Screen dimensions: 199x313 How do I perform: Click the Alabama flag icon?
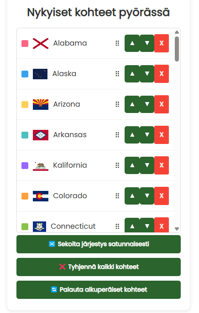click(x=41, y=43)
